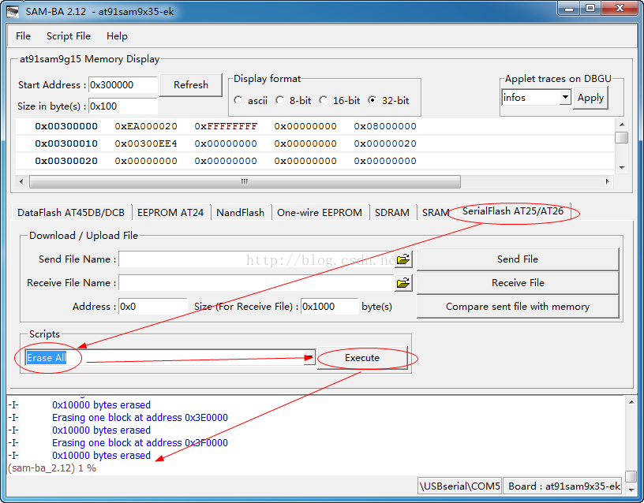Maximize the SAM-BA window
The height and width of the screenshot is (503, 644).
point(590,9)
